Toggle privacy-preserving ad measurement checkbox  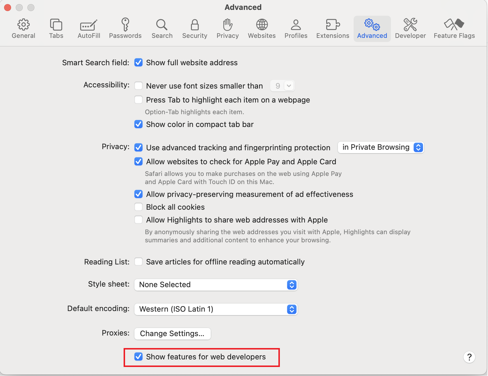coord(138,194)
